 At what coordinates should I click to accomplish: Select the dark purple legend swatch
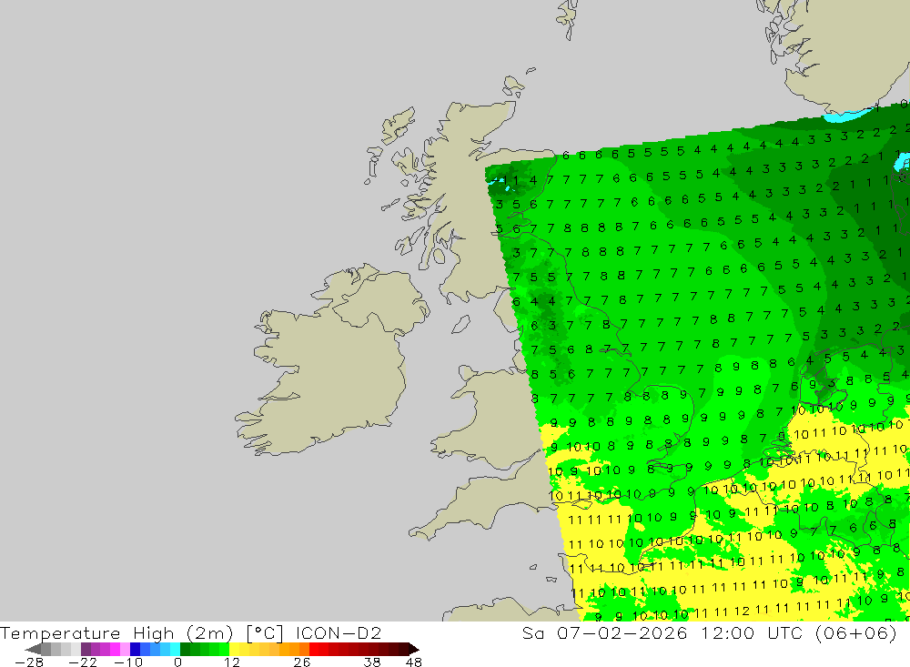(x=86, y=649)
